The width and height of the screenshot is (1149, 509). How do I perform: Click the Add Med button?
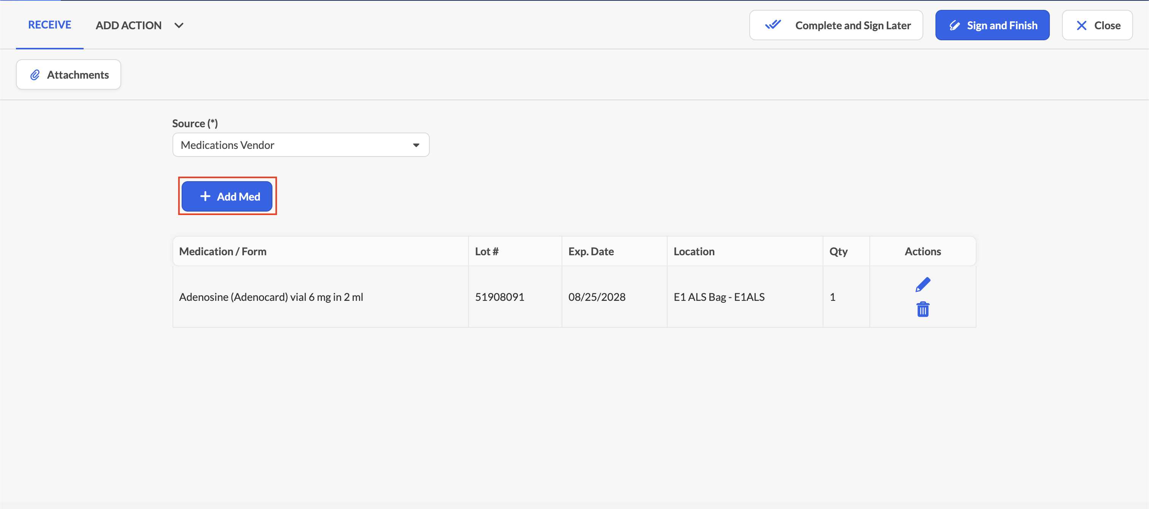[227, 196]
